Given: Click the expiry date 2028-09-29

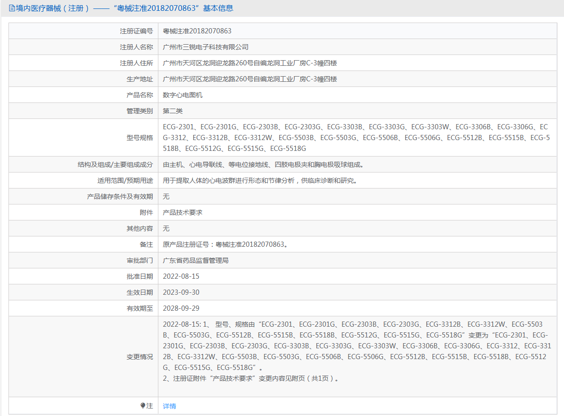Looking at the screenshot, I should [x=181, y=308].
